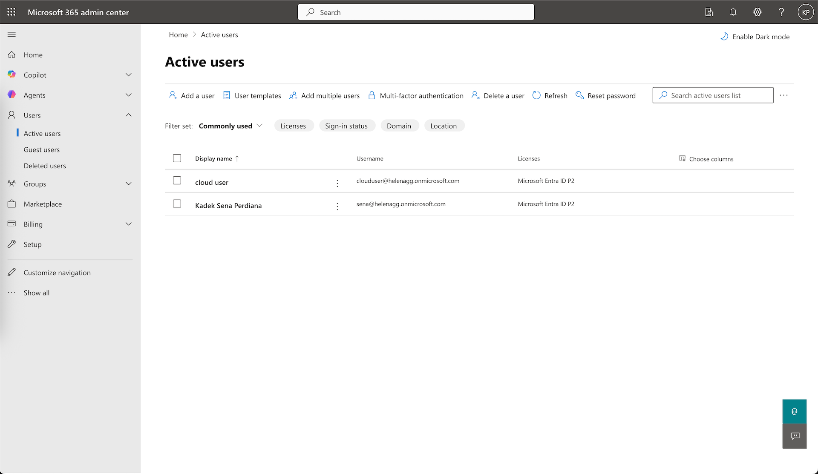Viewport: 818px width, 474px height.
Task: Open the settings gear icon
Action: tap(757, 12)
